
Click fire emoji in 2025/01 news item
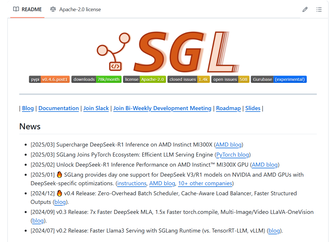pos(59,175)
